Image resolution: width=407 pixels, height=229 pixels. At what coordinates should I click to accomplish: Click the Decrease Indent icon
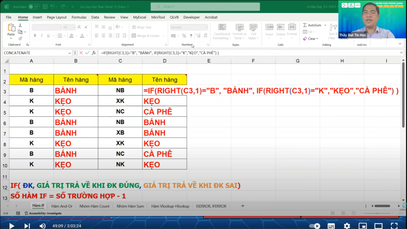[x=118, y=35]
